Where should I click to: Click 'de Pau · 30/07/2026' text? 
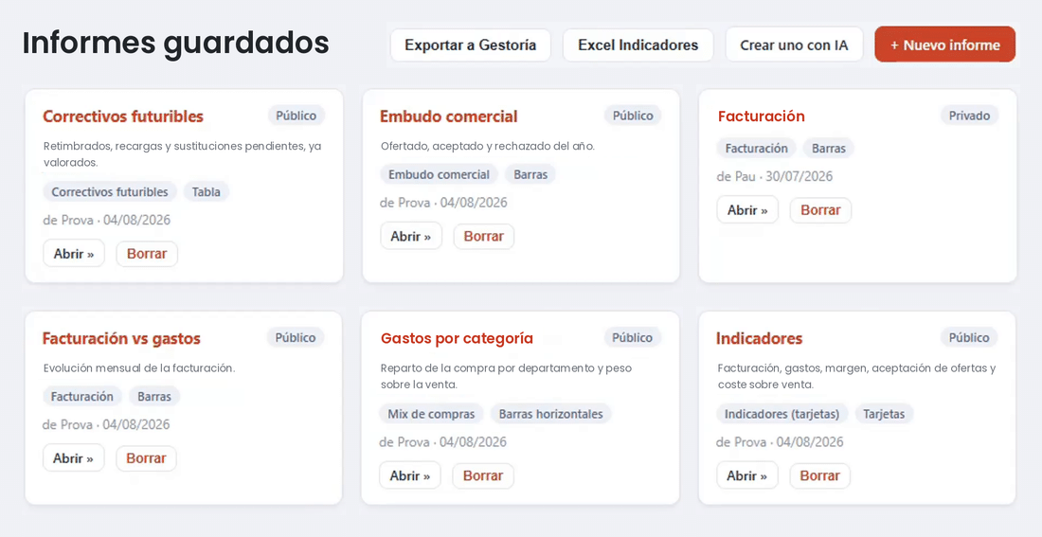pos(775,176)
